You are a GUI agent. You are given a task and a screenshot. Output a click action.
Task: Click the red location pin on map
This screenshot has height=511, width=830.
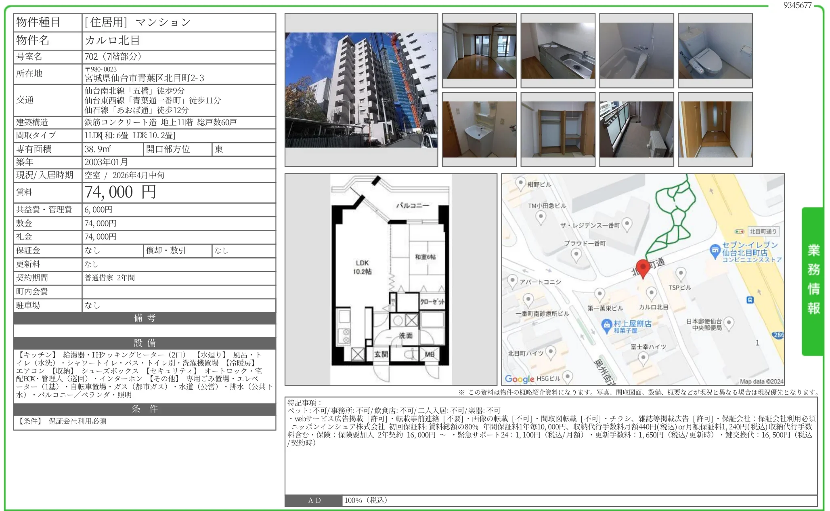click(643, 268)
